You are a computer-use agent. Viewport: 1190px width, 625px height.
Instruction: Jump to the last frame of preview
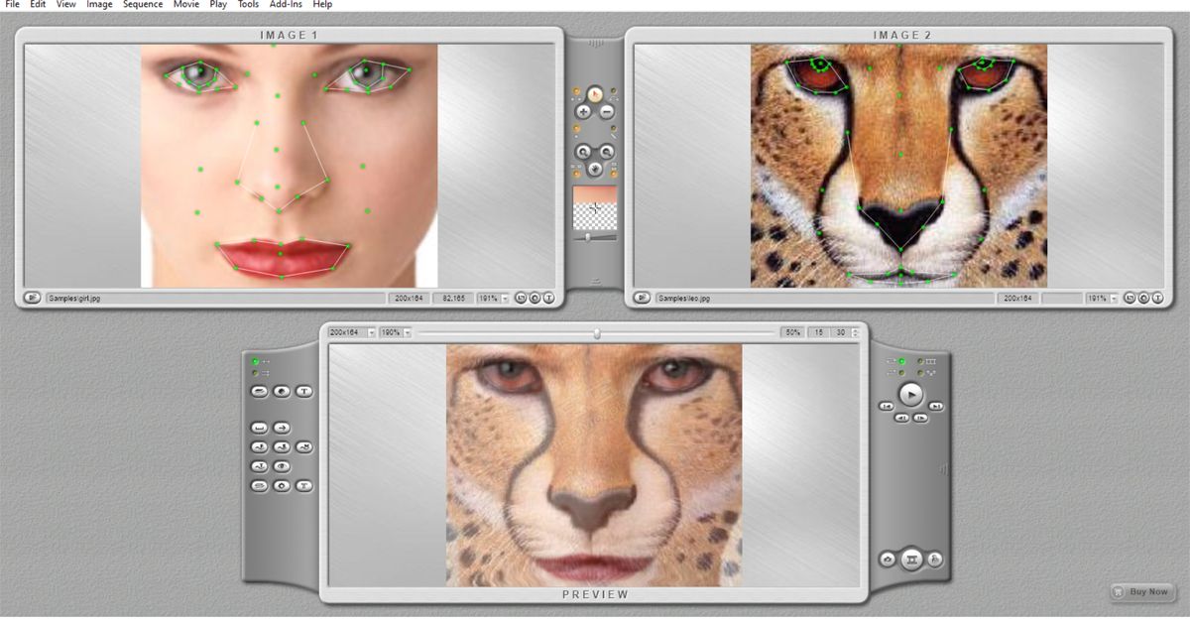936,407
